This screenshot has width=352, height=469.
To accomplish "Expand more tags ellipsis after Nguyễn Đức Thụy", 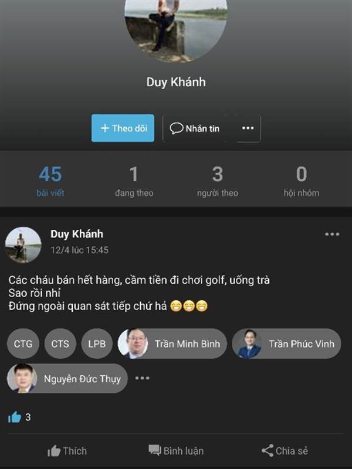I will [x=142, y=378].
